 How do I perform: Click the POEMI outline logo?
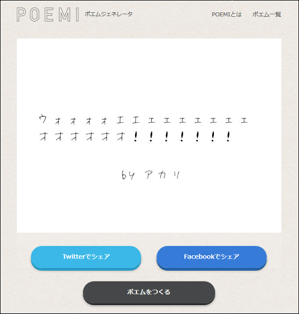[48, 15]
